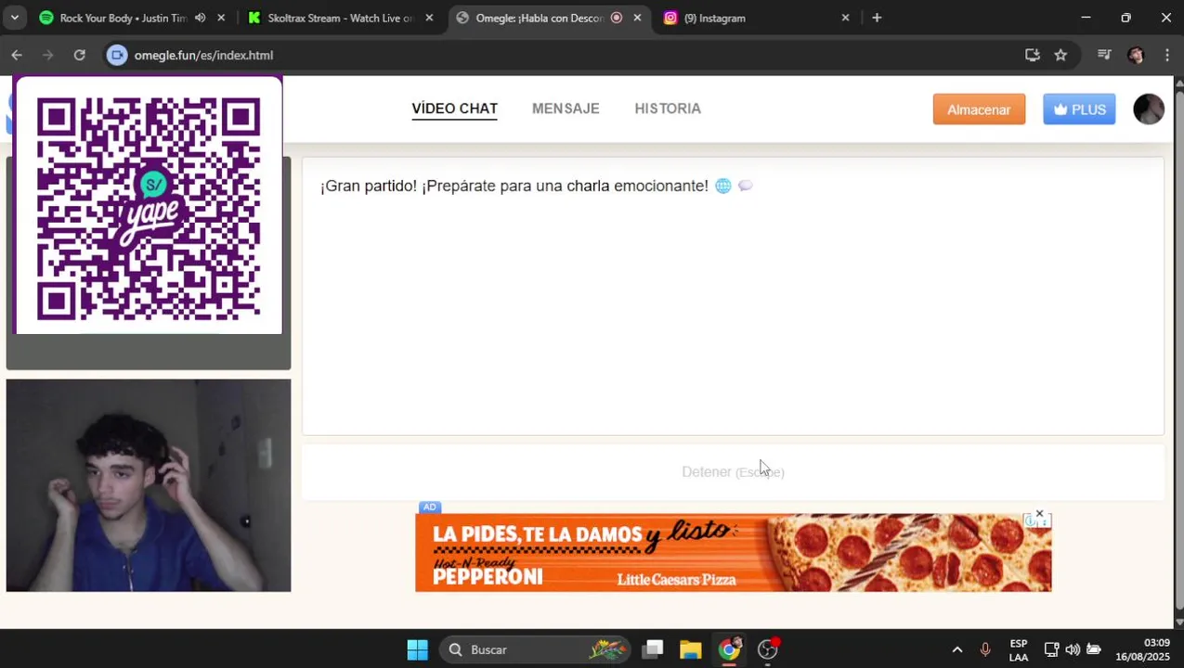This screenshot has height=668, width=1184.
Task: Click the Little Caesars Pepperoni ad banner
Action: click(733, 553)
